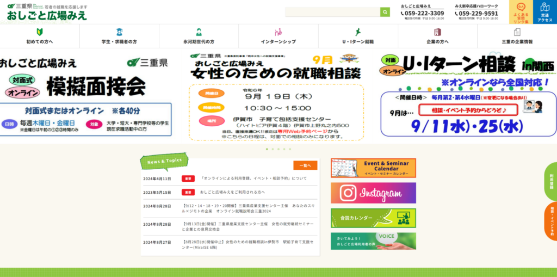Viewport: 557px width, 277px height.
Task: Select the first carousel dot indicator
Action: click(x=267, y=149)
